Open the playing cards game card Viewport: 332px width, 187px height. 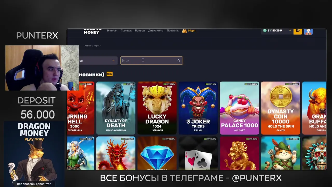(198, 153)
